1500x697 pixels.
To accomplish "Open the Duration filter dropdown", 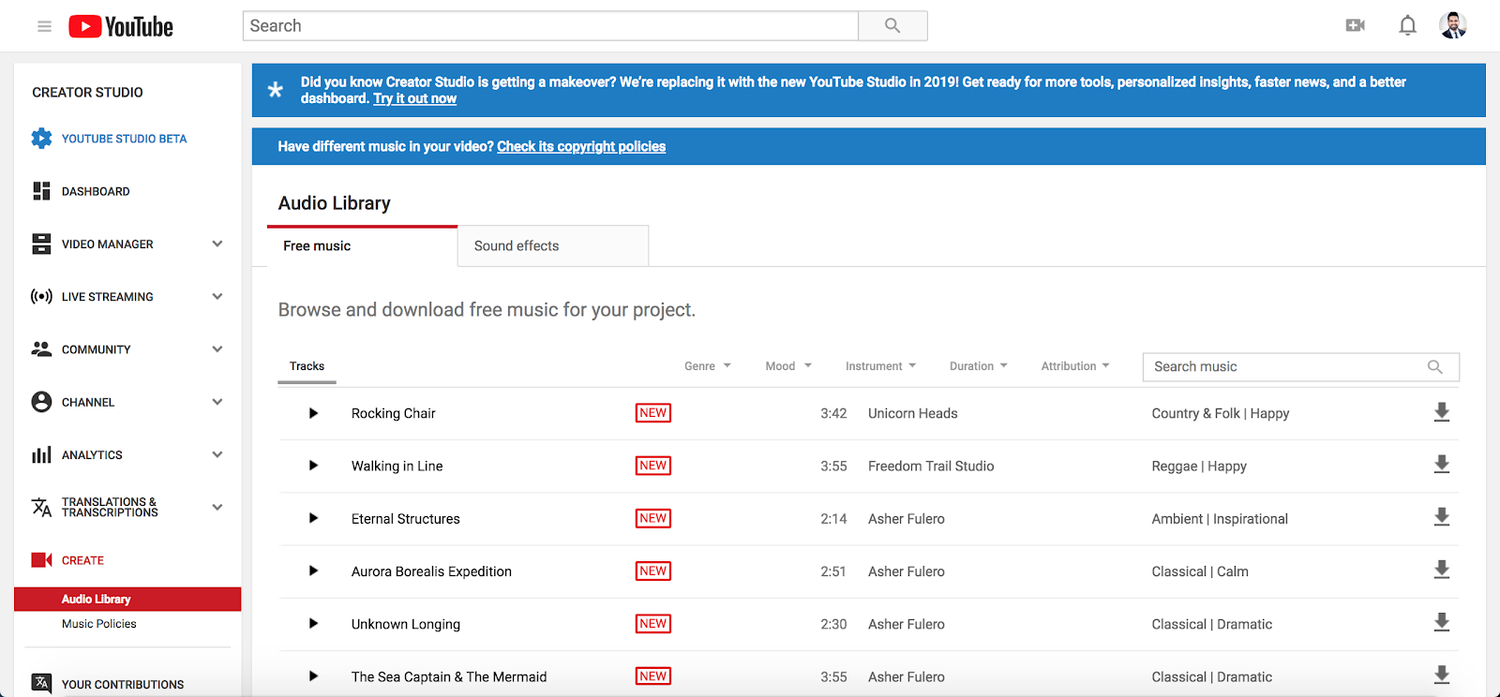I will (979, 366).
